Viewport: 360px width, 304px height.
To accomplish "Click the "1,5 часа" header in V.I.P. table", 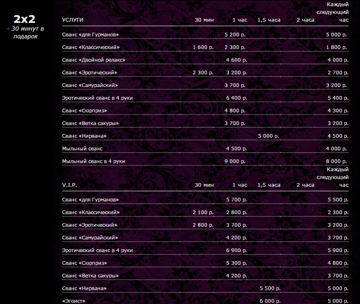I will 269,185.
